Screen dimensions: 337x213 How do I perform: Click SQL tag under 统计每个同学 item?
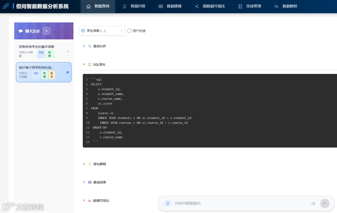[36, 75]
